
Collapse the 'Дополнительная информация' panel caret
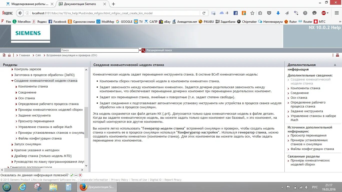335,65
